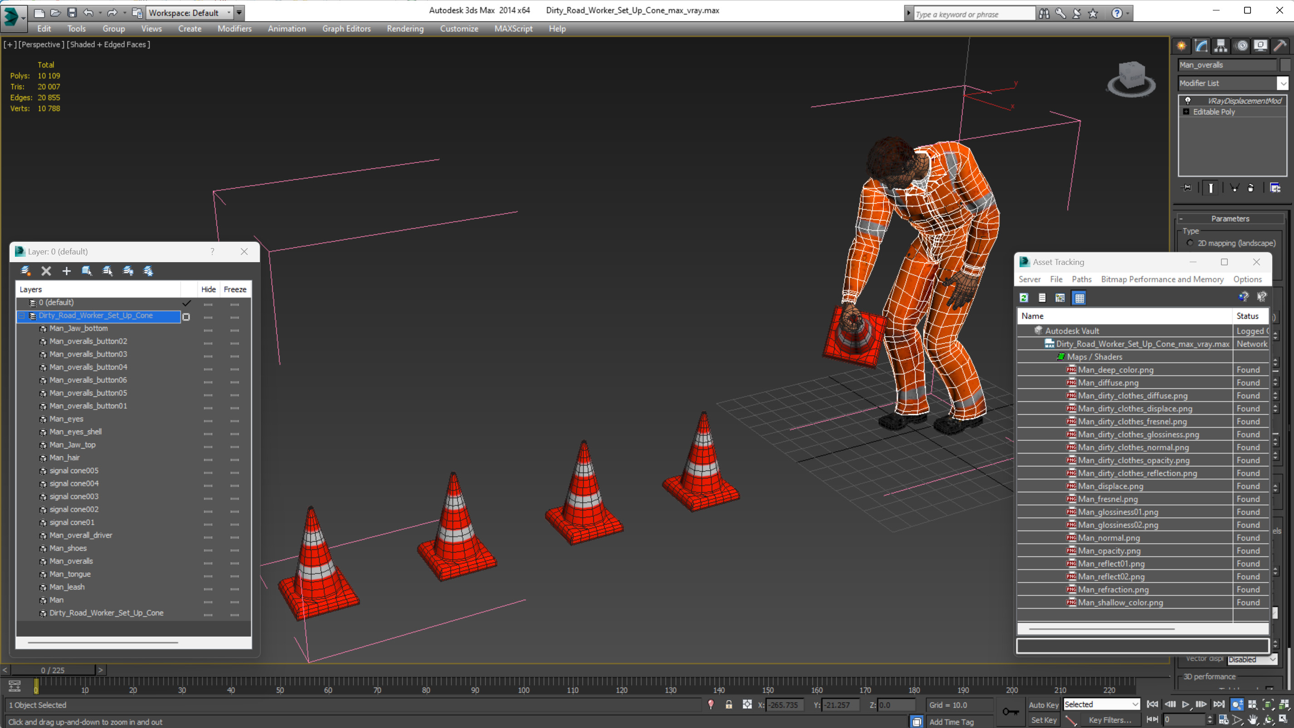Toggle Auto Key mode
The height and width of the screenshot is (728, 1294).
pyautogui.click(x=1043, y=705)
